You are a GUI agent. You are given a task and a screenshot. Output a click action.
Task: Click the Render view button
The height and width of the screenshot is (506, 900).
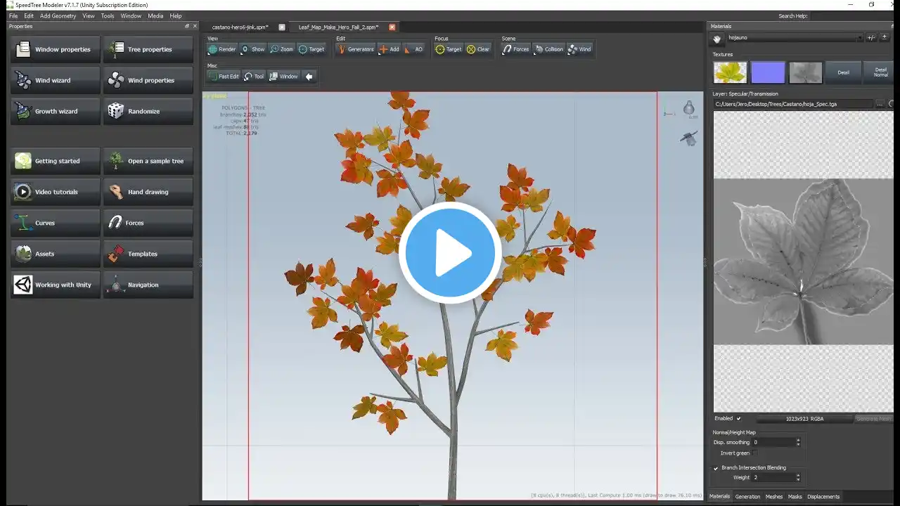pyautogui.click(x=222, y=49)
